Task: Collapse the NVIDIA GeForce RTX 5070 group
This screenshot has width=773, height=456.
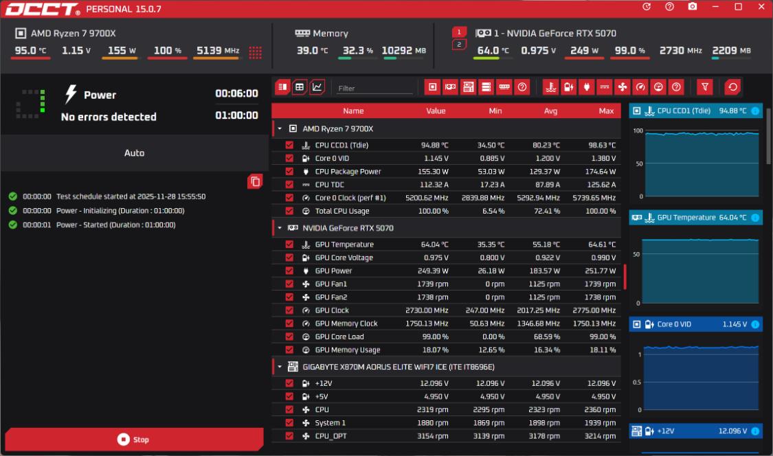Action: [280, 228]
